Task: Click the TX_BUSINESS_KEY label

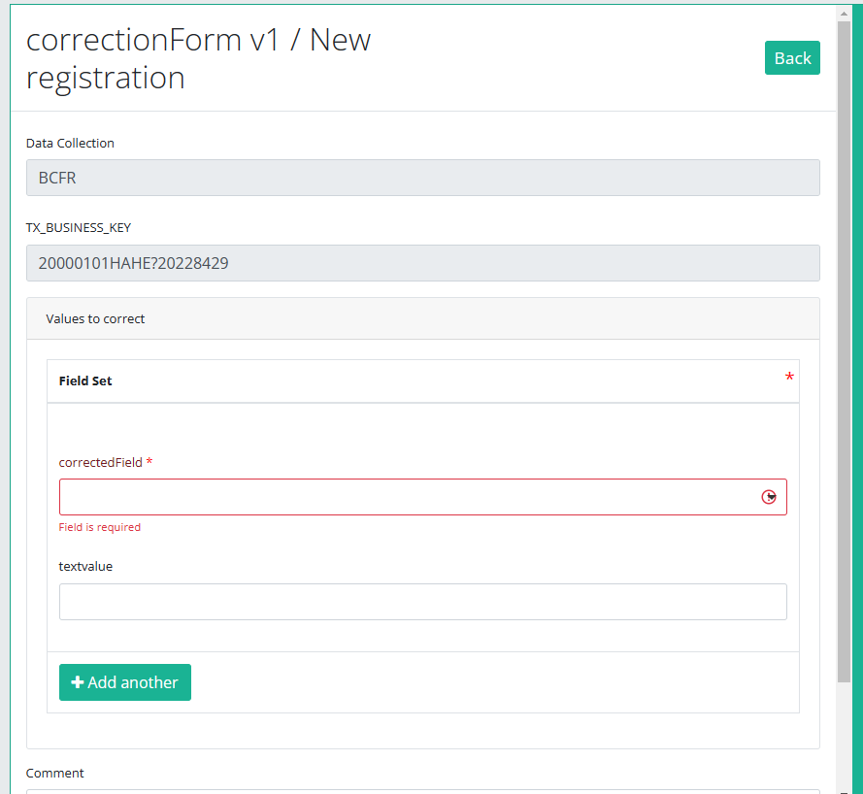Action: coord(79,228)
